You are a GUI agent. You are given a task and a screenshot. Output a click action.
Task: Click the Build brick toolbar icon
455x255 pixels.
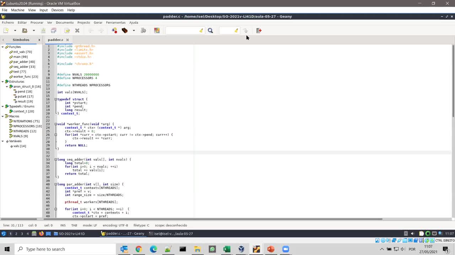coord(124,30)
